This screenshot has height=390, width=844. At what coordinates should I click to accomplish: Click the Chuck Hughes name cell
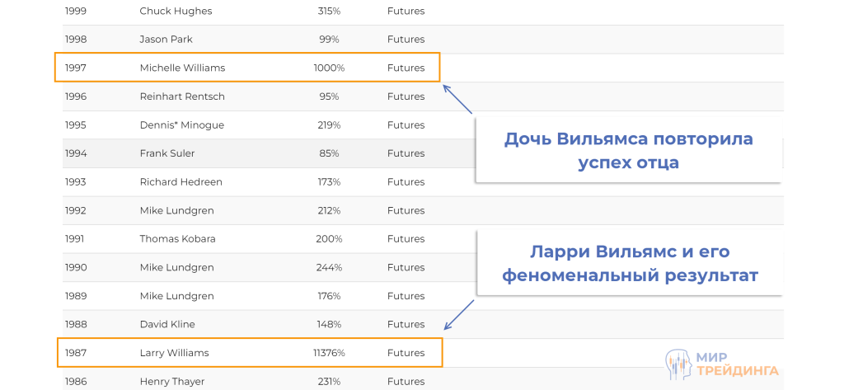point(176,11)
